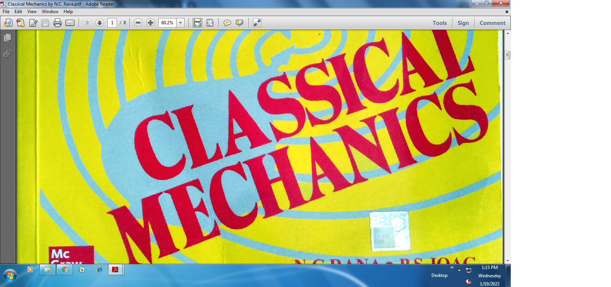Viewport: 611px width, 287px height.
Task: Open the File menu
Action: pyautogui.click(x=6, y=12)
